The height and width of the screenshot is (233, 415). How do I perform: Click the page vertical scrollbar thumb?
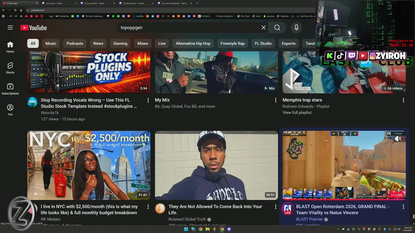tap(413, 216)
